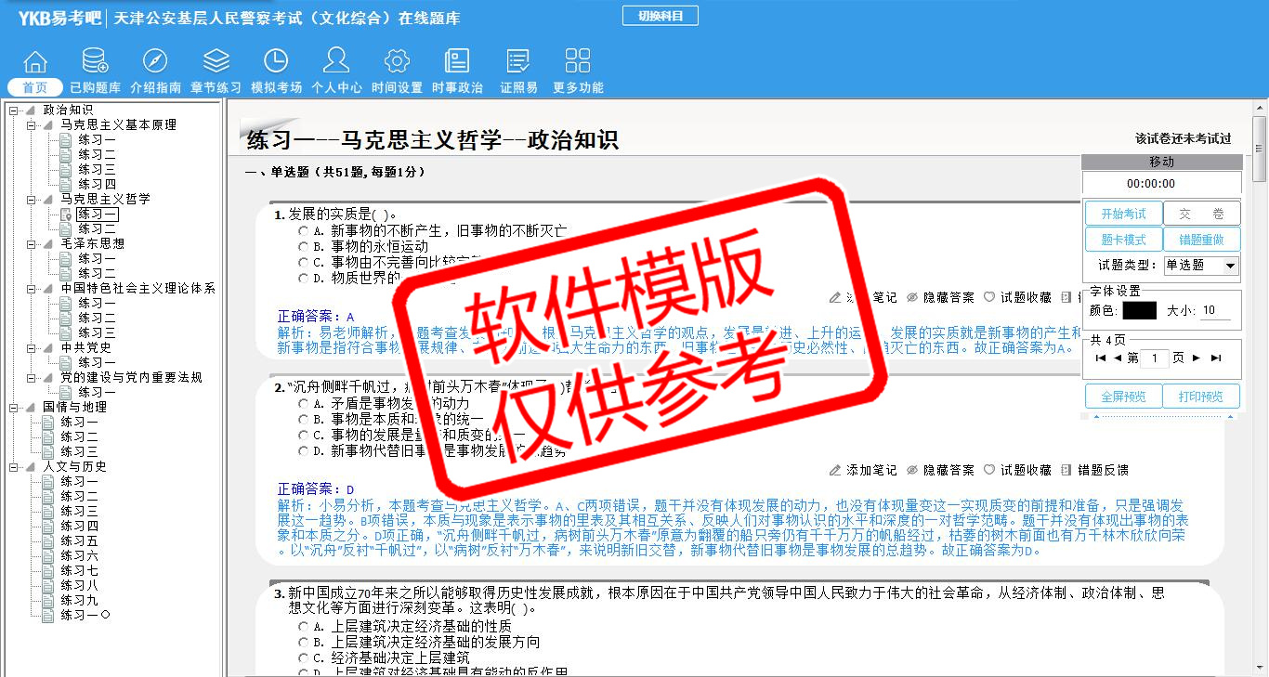Open the 章节练习 layers icon
This screenshot has height=677, width=1269.
coord(216,62)
